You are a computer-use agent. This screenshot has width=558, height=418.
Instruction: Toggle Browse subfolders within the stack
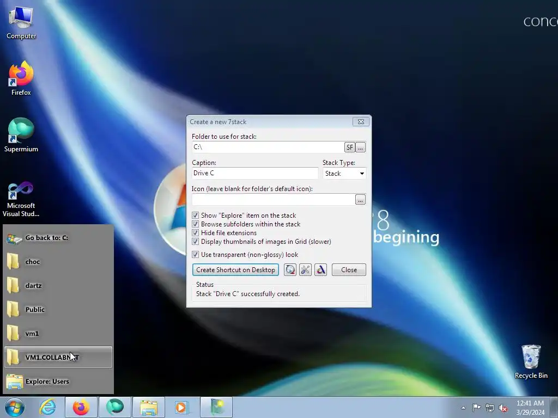[x=195, y=224]
